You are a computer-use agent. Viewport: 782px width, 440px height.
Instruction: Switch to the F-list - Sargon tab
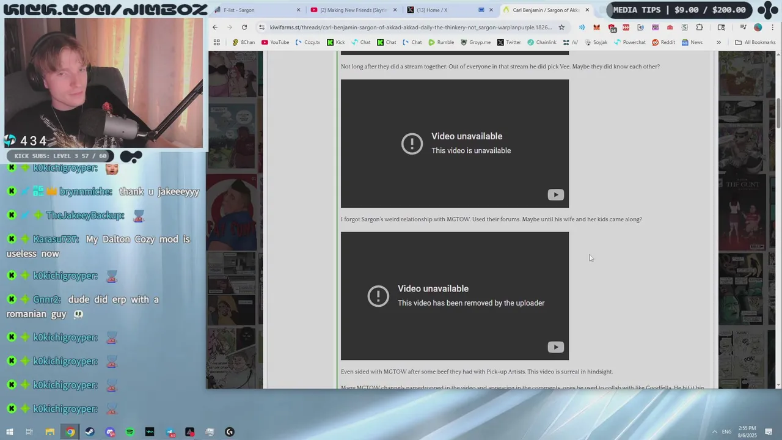click(257, 10)
